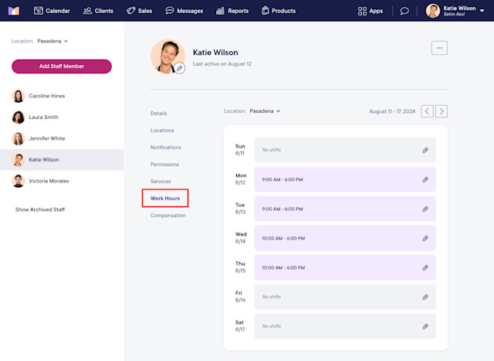Image resolution: width=494 pixels, height=361 pixels.
Task: Click the Sales tag icon
Action: [x=130, y=11]
